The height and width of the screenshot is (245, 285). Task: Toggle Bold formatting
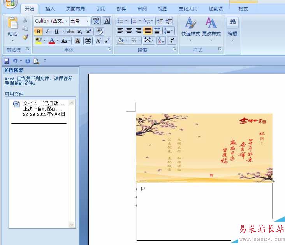tap(38, 31)
